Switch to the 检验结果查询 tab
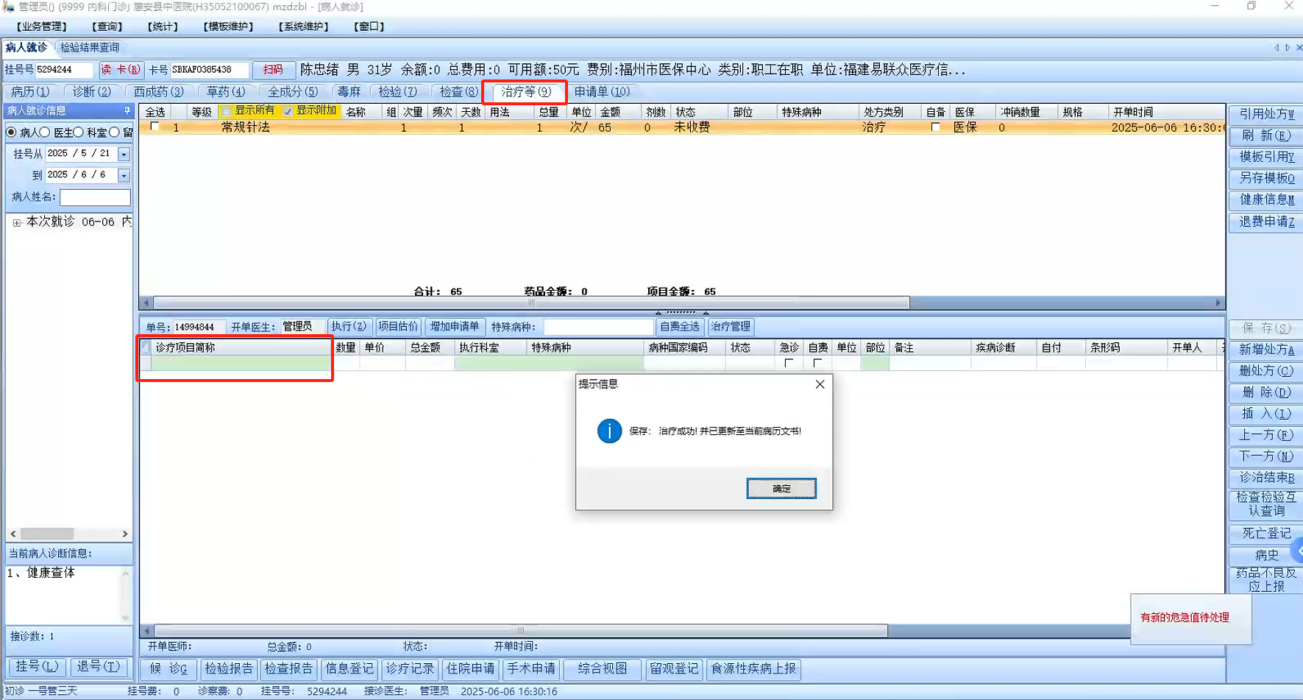 (x=90, y=48)
